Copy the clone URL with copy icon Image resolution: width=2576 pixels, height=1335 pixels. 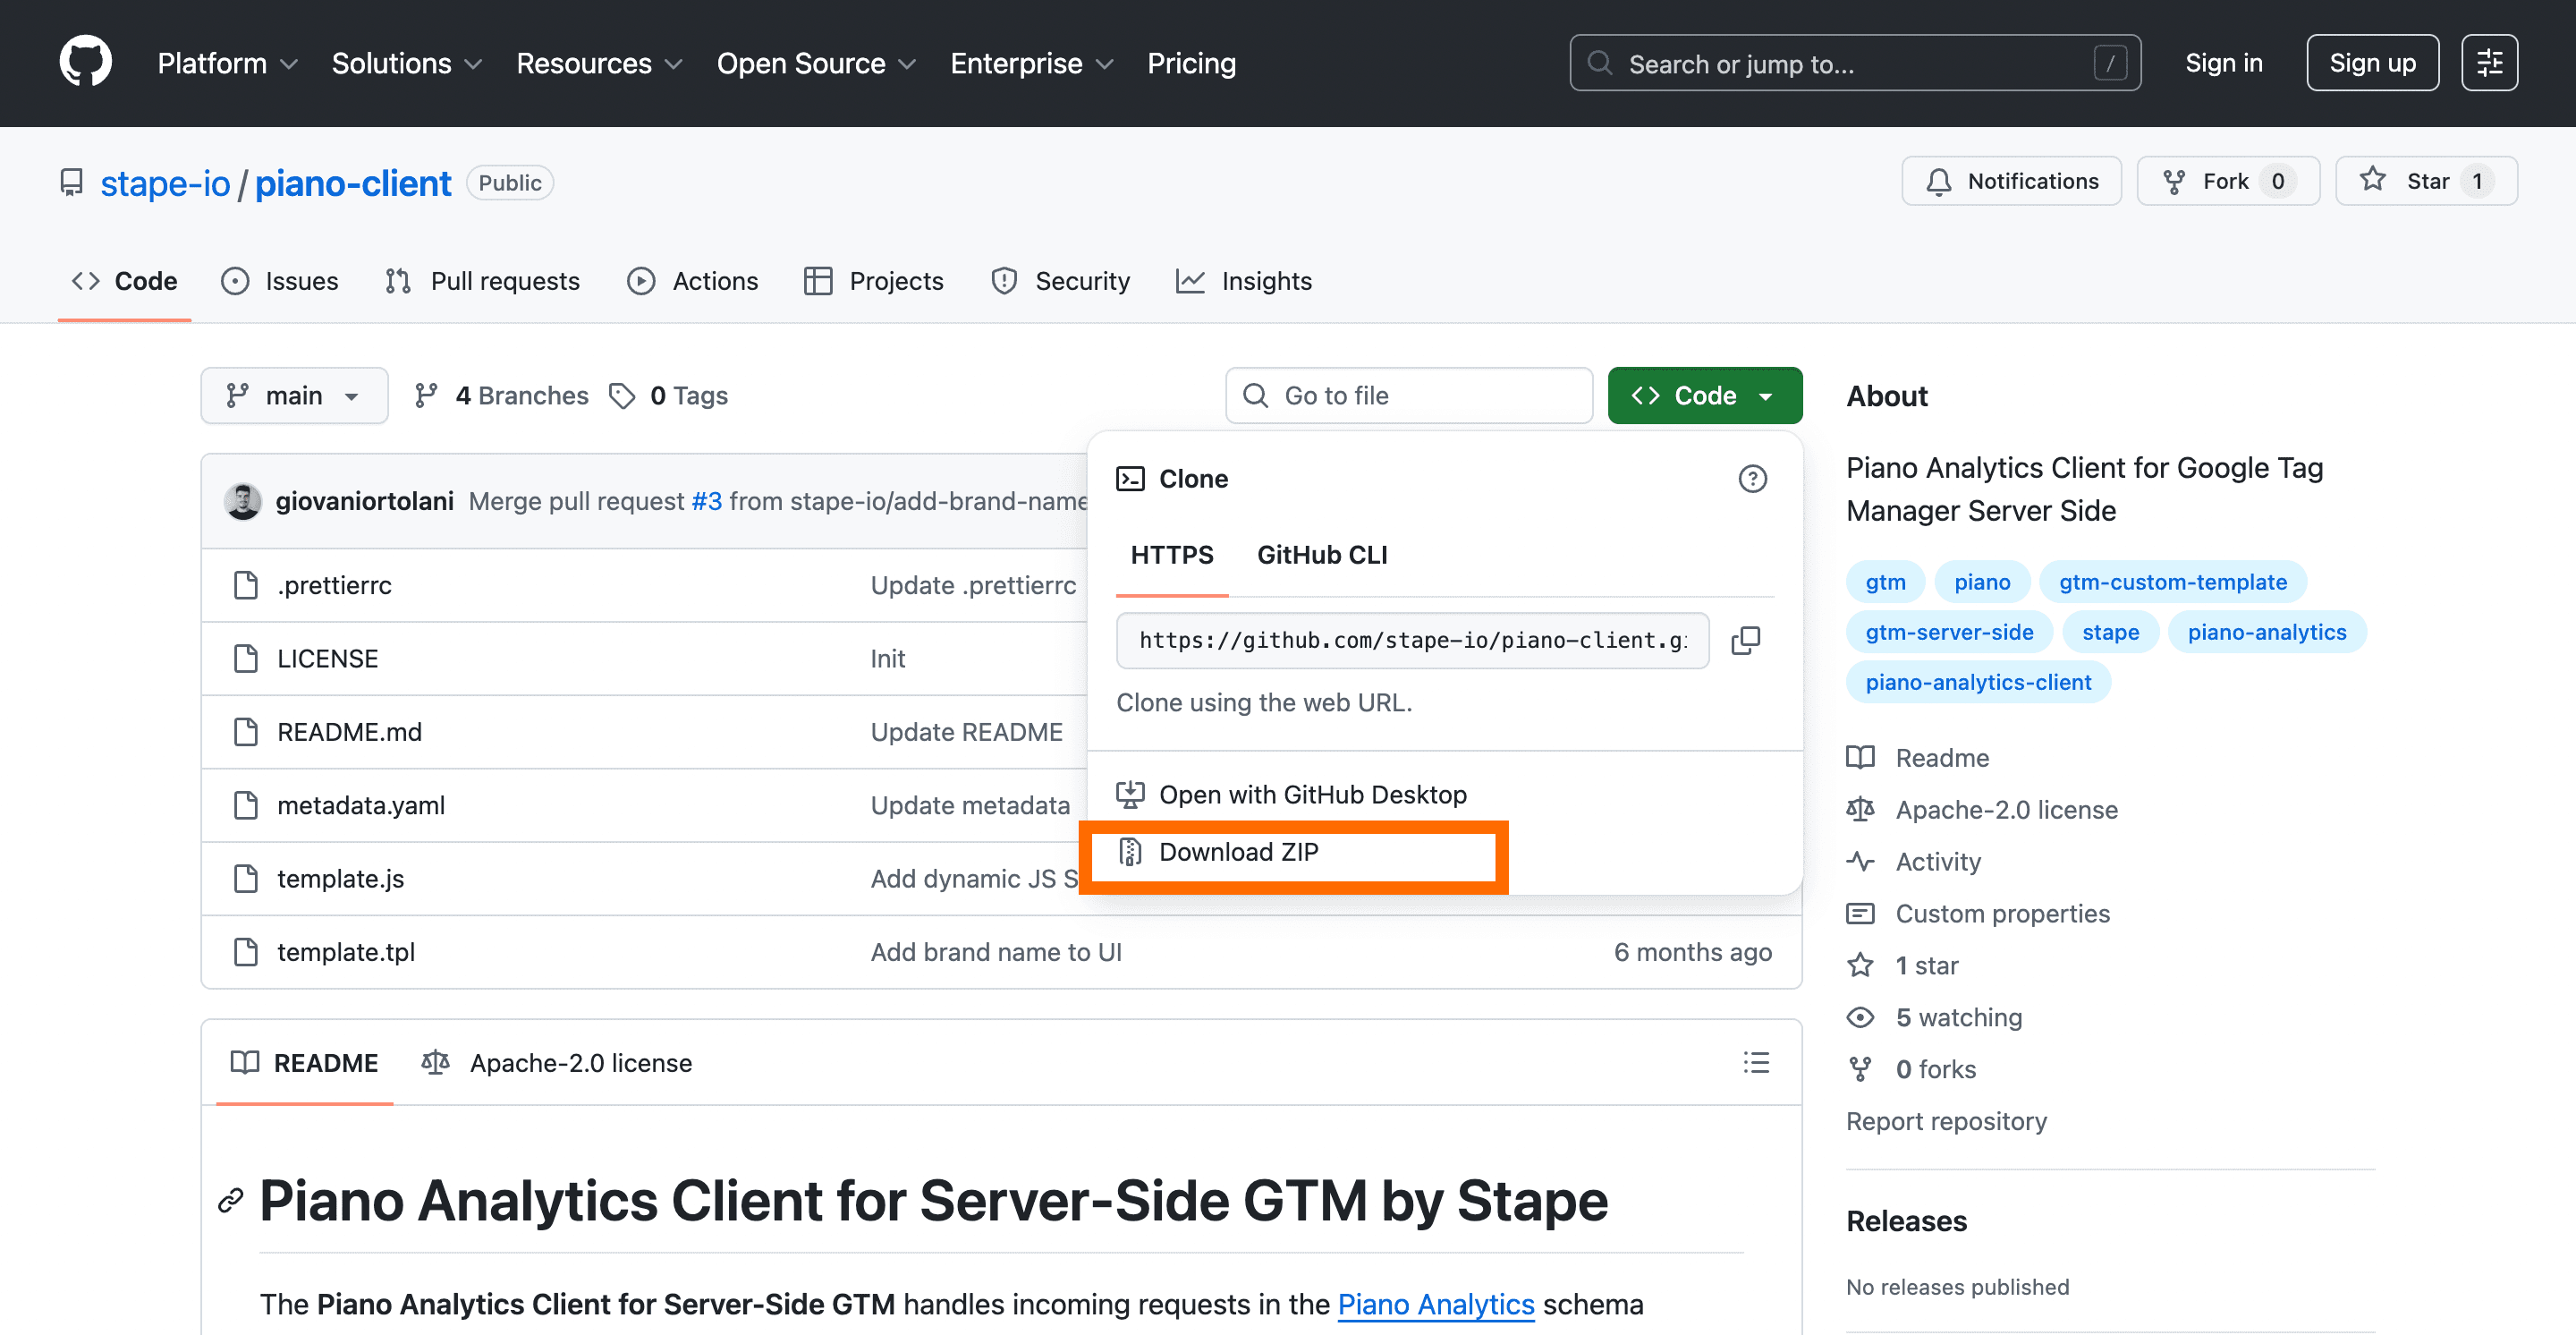1747,640
